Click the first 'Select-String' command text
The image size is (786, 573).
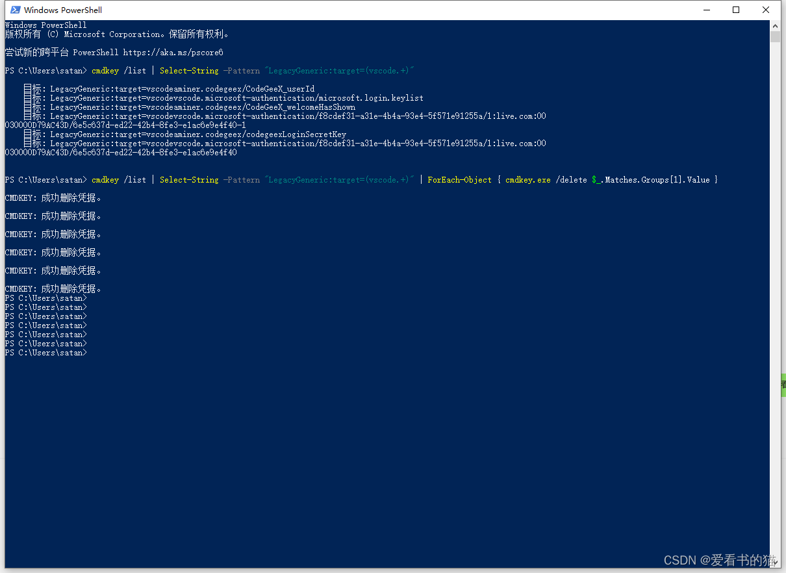189,71
